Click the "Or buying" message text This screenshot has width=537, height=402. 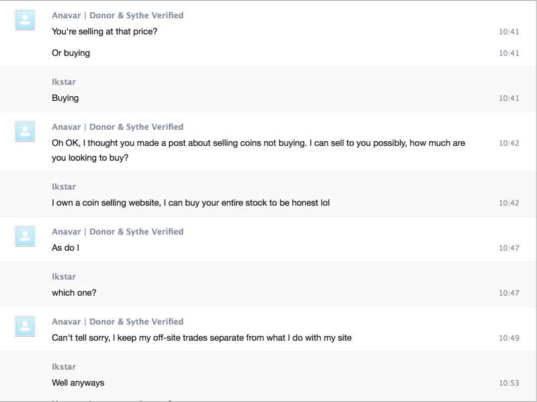point(71,53)
